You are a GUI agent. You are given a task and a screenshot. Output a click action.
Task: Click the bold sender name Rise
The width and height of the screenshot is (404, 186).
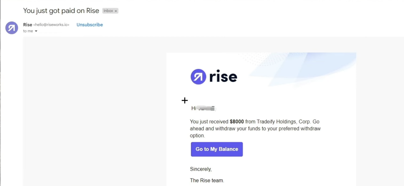click(x=28, y=25)
